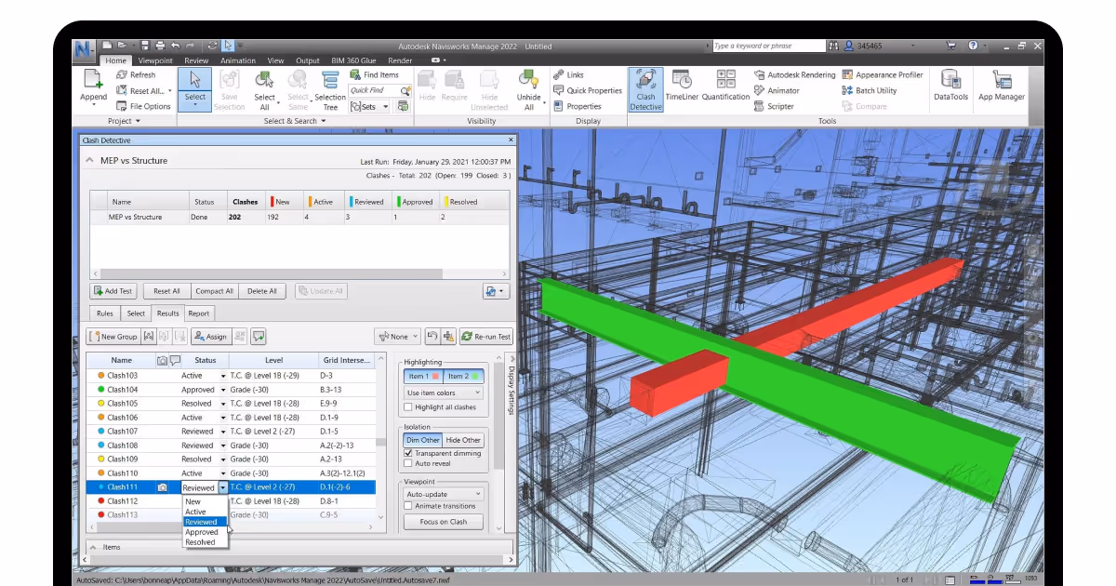
Task: Switch to the Animation ribbon tab
Action: click(x=238, y=60)
